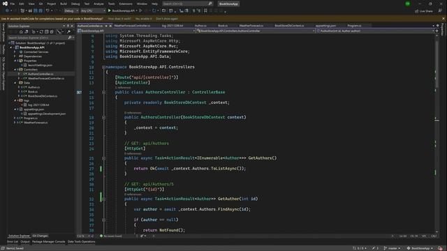447x251 pixels.
Task: Collapse the Controllers folder node
Action: (x=15, y=70)
